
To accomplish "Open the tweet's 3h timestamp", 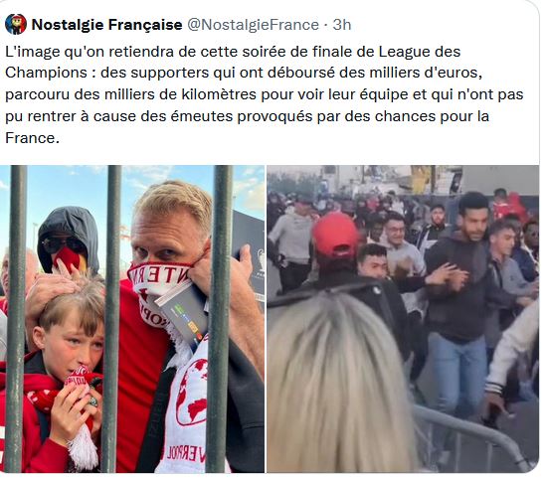I will 341,25.
